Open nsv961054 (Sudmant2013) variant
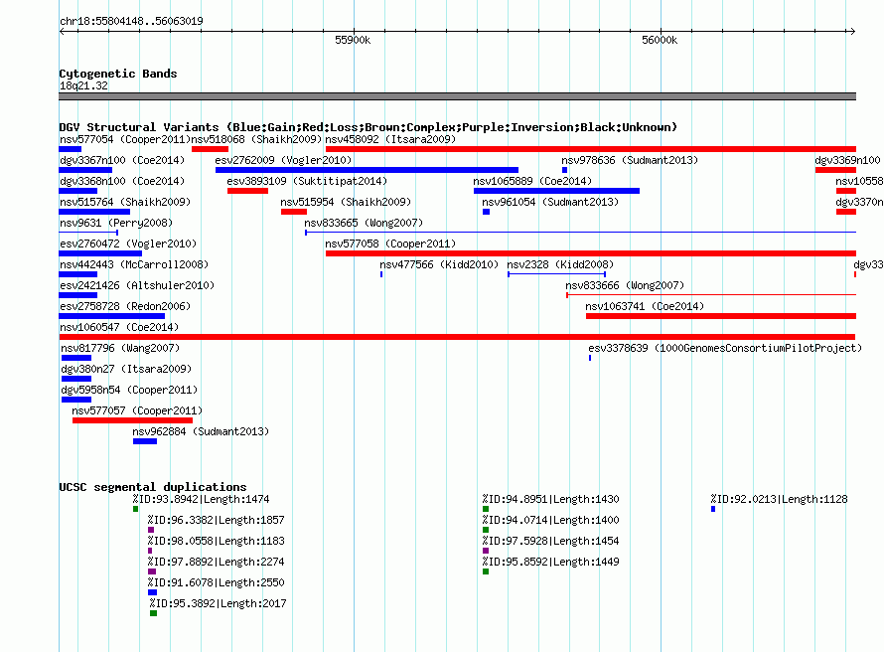The height and width of the screenshot is (652, 884). click(550, 202)
